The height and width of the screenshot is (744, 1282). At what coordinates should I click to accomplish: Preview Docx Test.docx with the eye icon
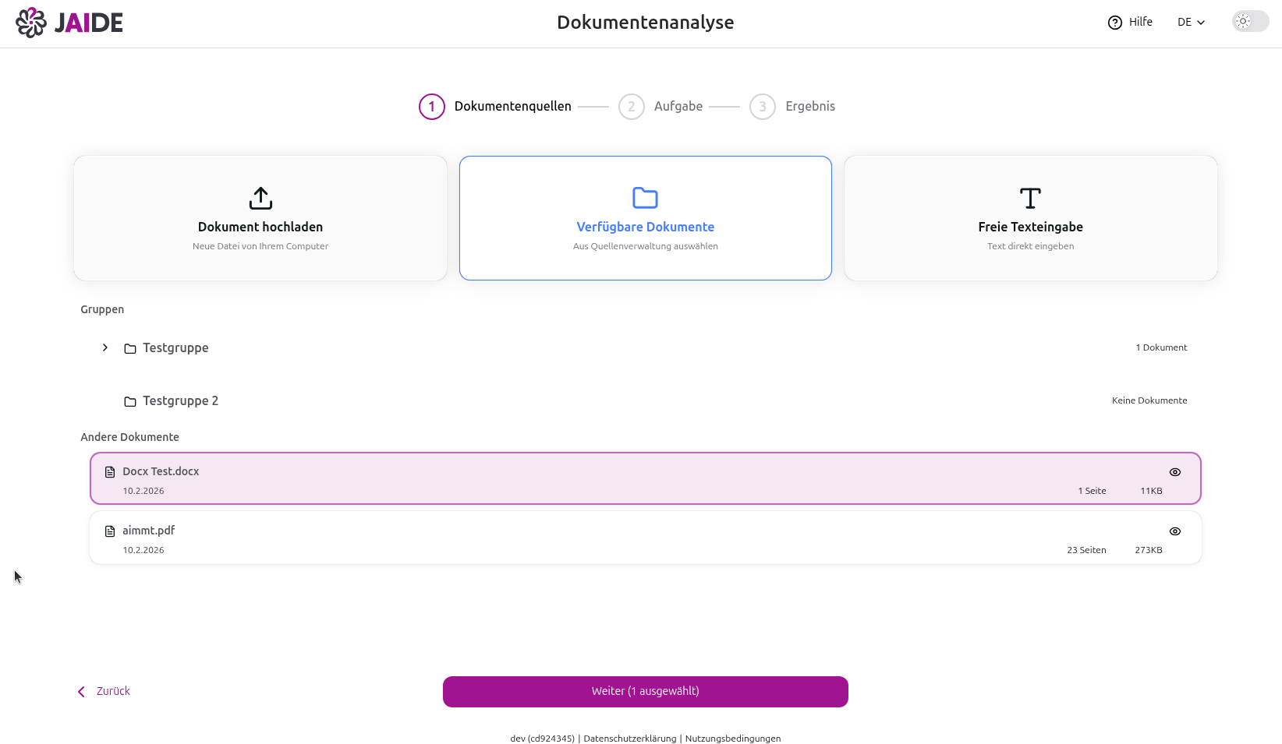pyautogui.click(x=1174, y=472)
